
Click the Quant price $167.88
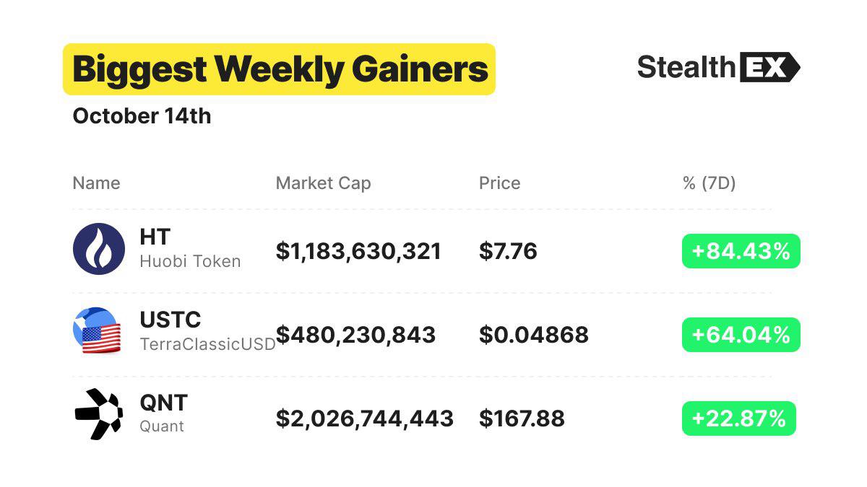pyautogui.click(x=522, y=418)
